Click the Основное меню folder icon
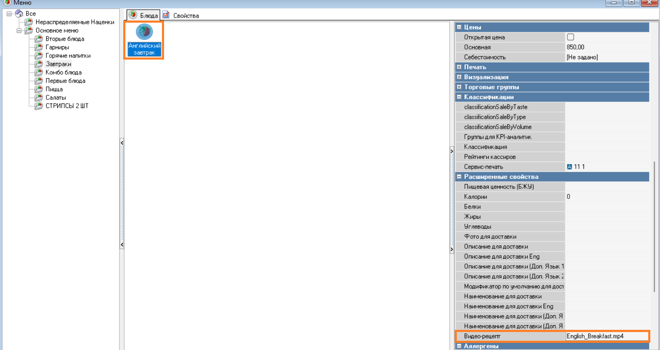This screenshot has width=660, height=350. 29,30
